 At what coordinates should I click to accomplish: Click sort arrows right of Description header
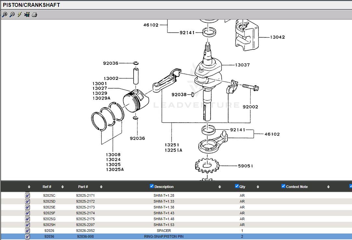point(220,187)
